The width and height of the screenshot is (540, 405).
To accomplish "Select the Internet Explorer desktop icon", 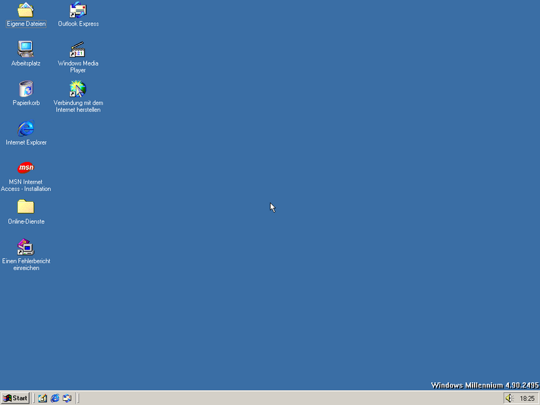I will point(26,128).
